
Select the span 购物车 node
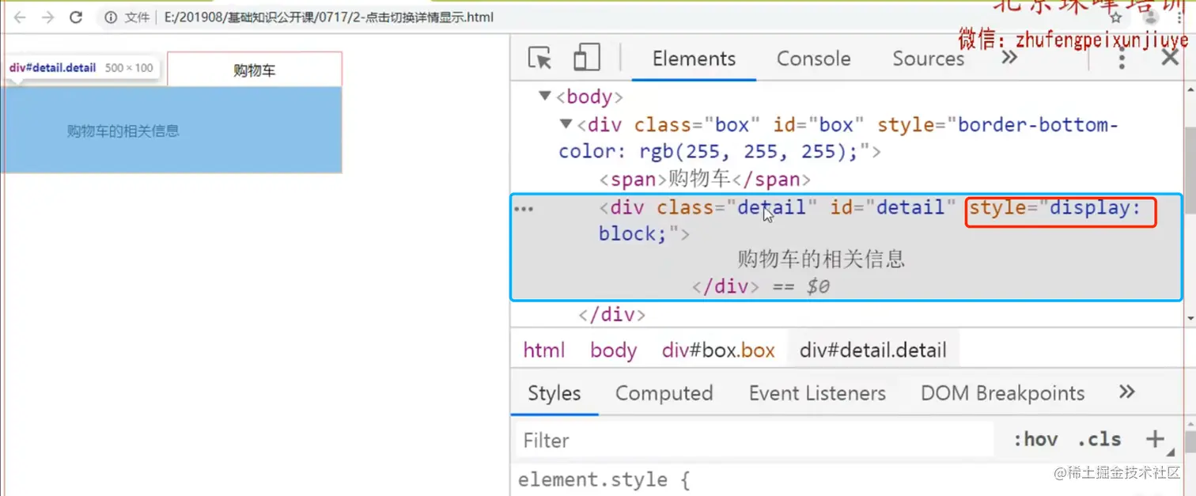pos(705,180)
